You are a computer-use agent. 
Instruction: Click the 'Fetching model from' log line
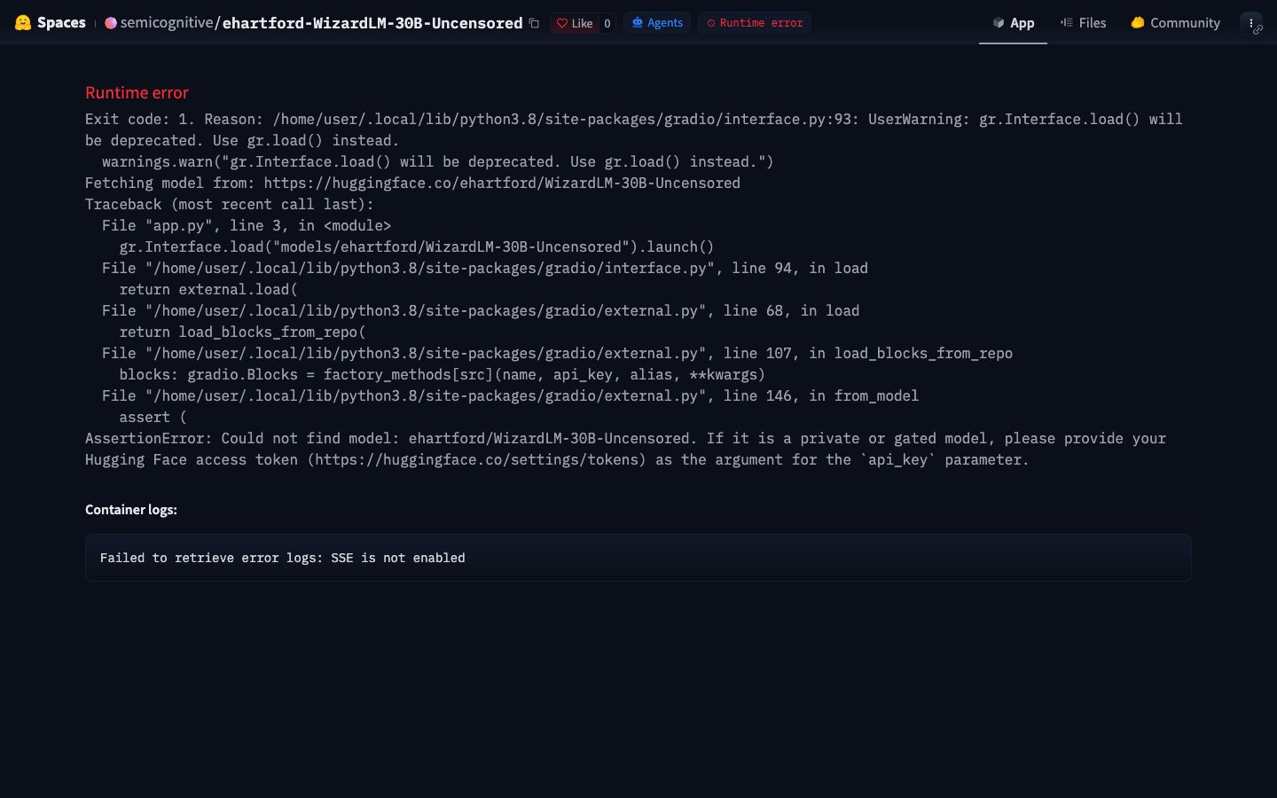[x=412, y=183]
